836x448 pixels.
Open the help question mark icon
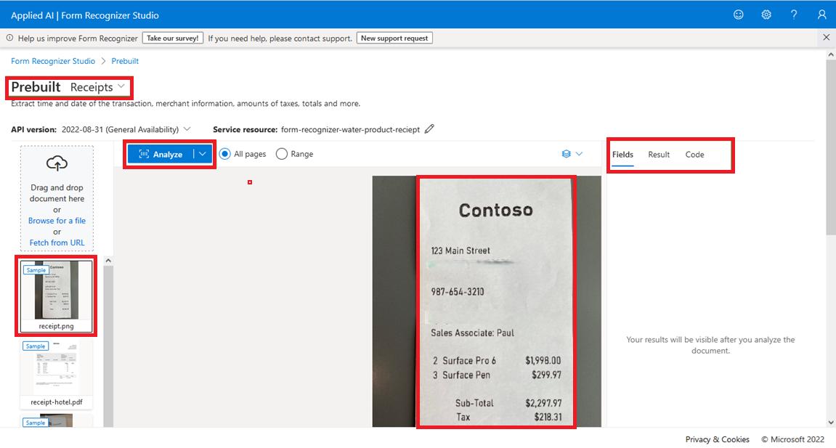[x=794, y=15]
